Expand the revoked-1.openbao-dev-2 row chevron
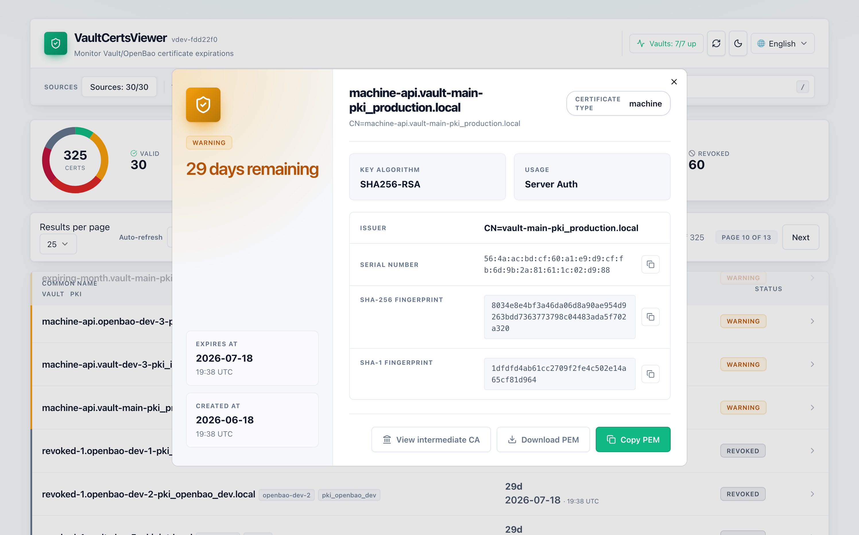 (812, 494)
